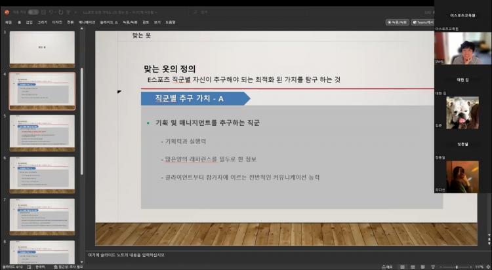This screenshot has height=270, width=492.
Task: Select slide 5 thumbnail in slide panel
Action: click(x=42, y=133)
